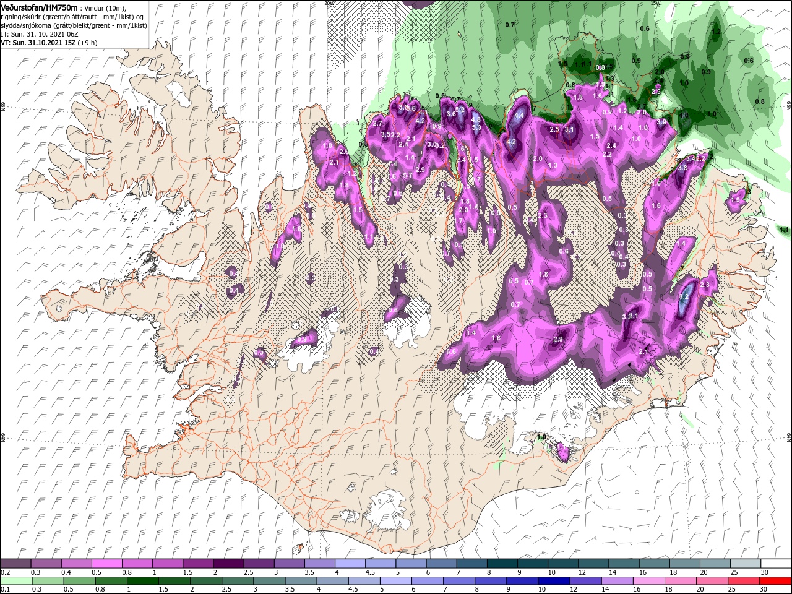Click the title text "Veðurstofan/HM750m"
The height and width of the screenshot is (594, 792).
point(39,7)
